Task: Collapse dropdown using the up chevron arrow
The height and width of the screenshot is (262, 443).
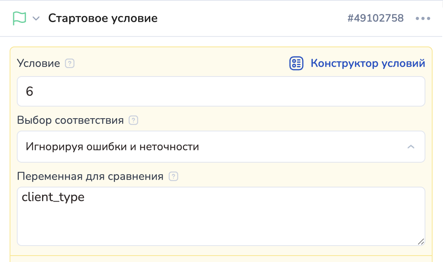Action: point(411,147)
